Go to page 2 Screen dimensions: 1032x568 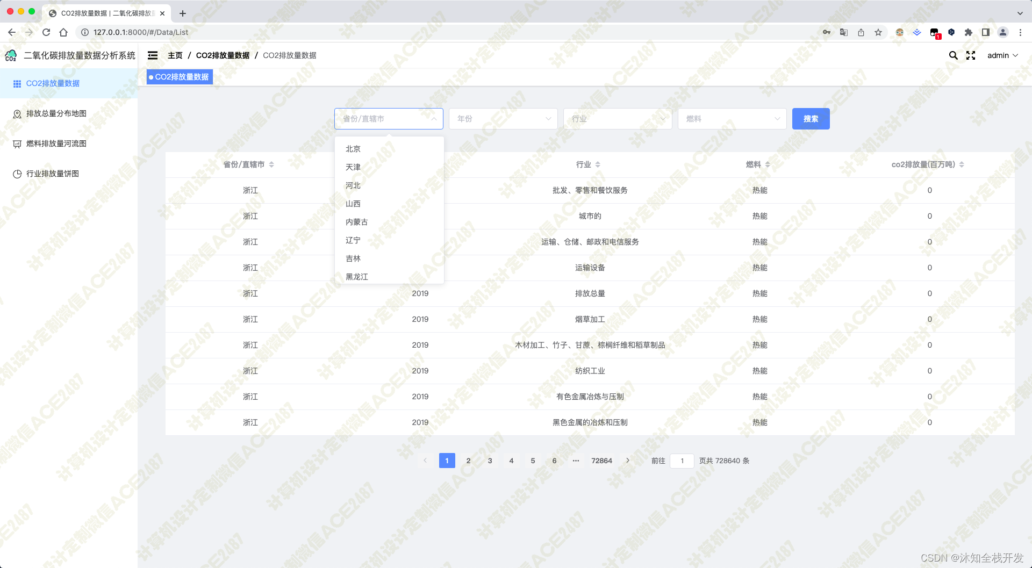pos(468,461)
